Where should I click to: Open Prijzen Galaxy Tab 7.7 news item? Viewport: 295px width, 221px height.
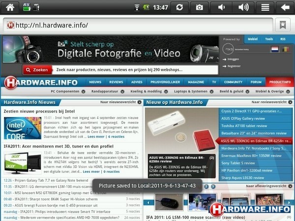click(51, 180)
